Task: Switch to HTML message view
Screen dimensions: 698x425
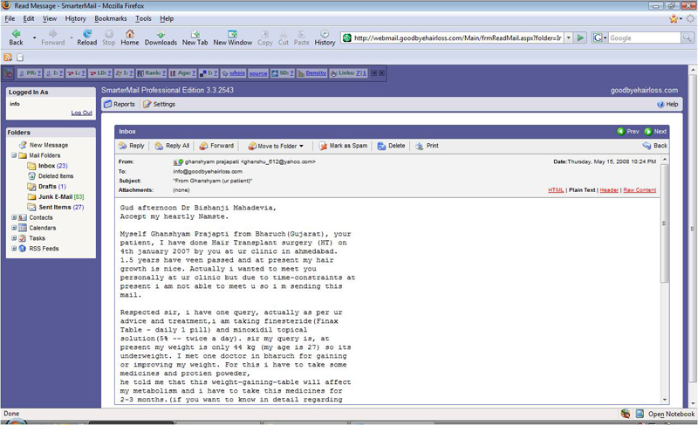Action: click(556, 189)
